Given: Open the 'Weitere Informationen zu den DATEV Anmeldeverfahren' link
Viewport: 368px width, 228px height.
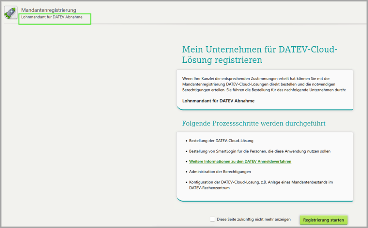Looking at the screenshot, I should [x=240, y=161].
